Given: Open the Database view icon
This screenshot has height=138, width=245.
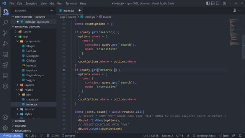Looking at the screenshot, I should (5, 76).
